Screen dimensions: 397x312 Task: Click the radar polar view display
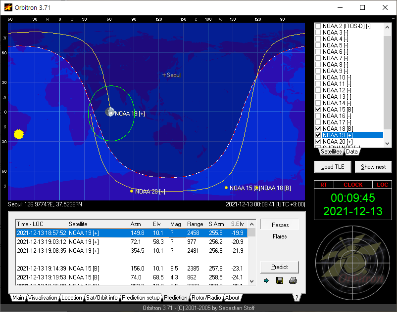click(352, 263)
